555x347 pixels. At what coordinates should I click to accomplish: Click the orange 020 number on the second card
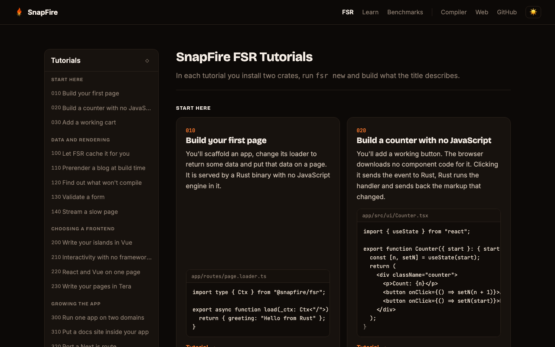(x=361, y=131)
